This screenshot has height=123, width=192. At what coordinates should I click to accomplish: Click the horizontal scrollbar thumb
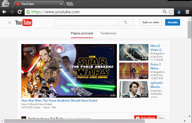pos(75,121)
